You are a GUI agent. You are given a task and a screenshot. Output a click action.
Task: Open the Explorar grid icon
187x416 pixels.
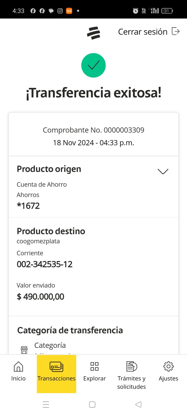pos(95,366)
